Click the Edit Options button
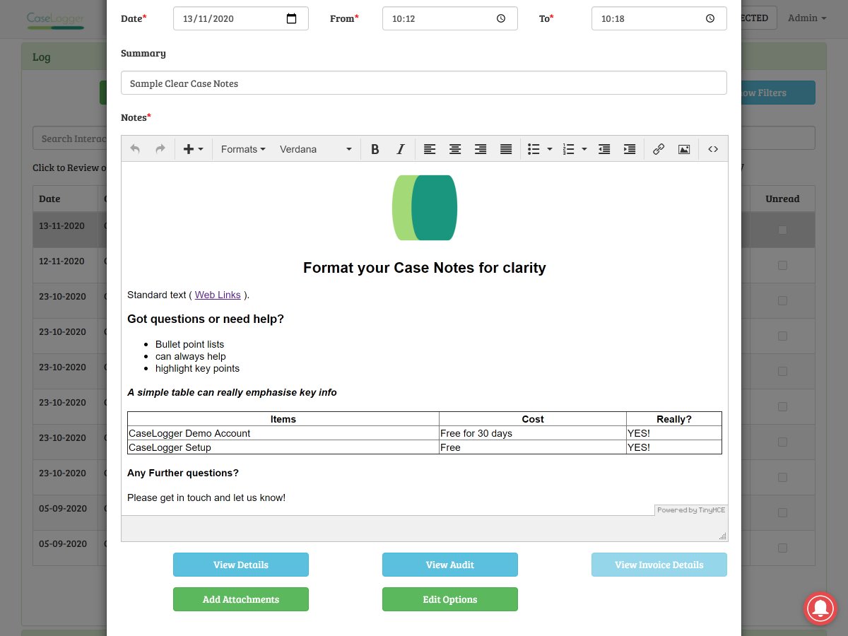 point(450,599)
